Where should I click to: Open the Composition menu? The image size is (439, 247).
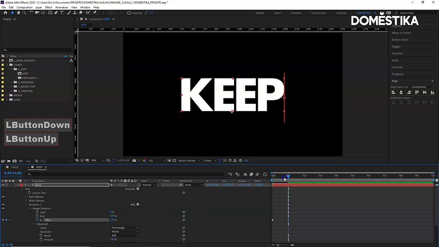tap(25, 7)
